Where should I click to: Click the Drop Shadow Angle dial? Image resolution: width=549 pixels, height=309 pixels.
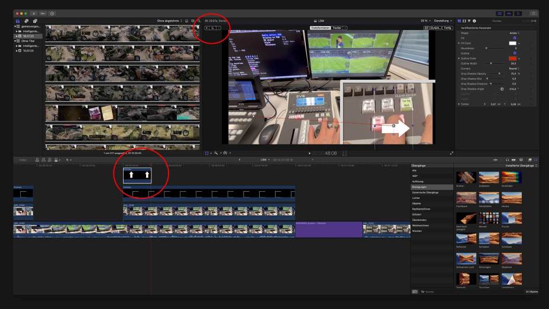click(x=502, y=89)
